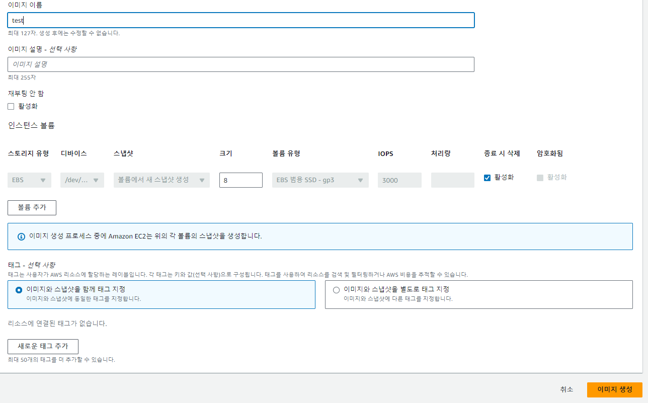The width and height of the screenshot is (648, 403).
Task: Click the volume size field showing 8
Action: [241, 180]
